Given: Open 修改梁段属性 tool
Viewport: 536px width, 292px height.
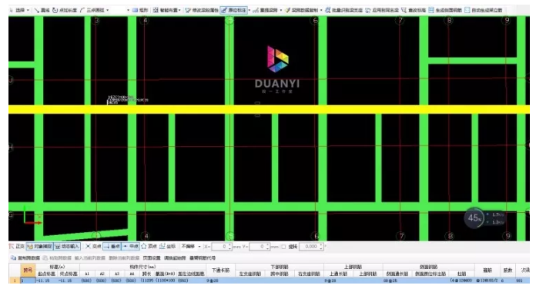Looking at the screenshot, I should click(202, 10).
